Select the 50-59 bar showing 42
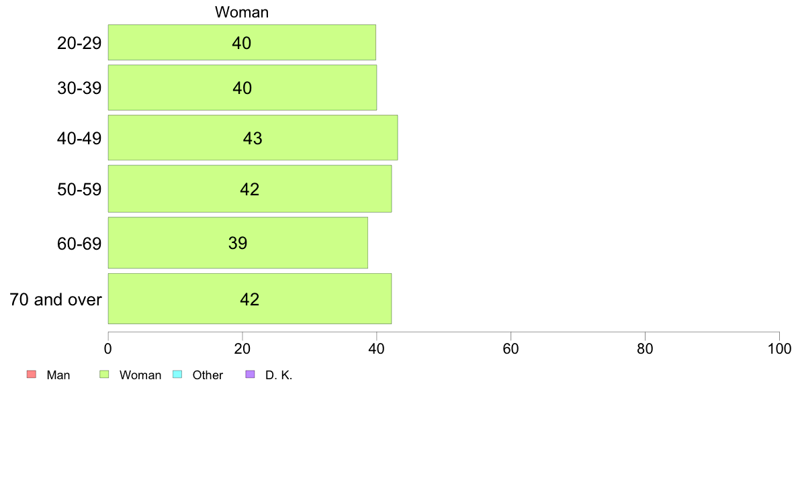This screenshot has width=798, height=494. click(249, 189)
